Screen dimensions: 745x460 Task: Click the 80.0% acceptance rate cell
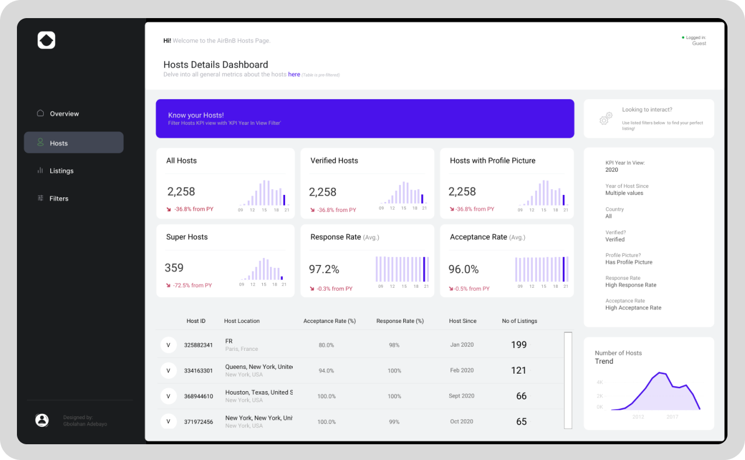click(x=326, y=345)
